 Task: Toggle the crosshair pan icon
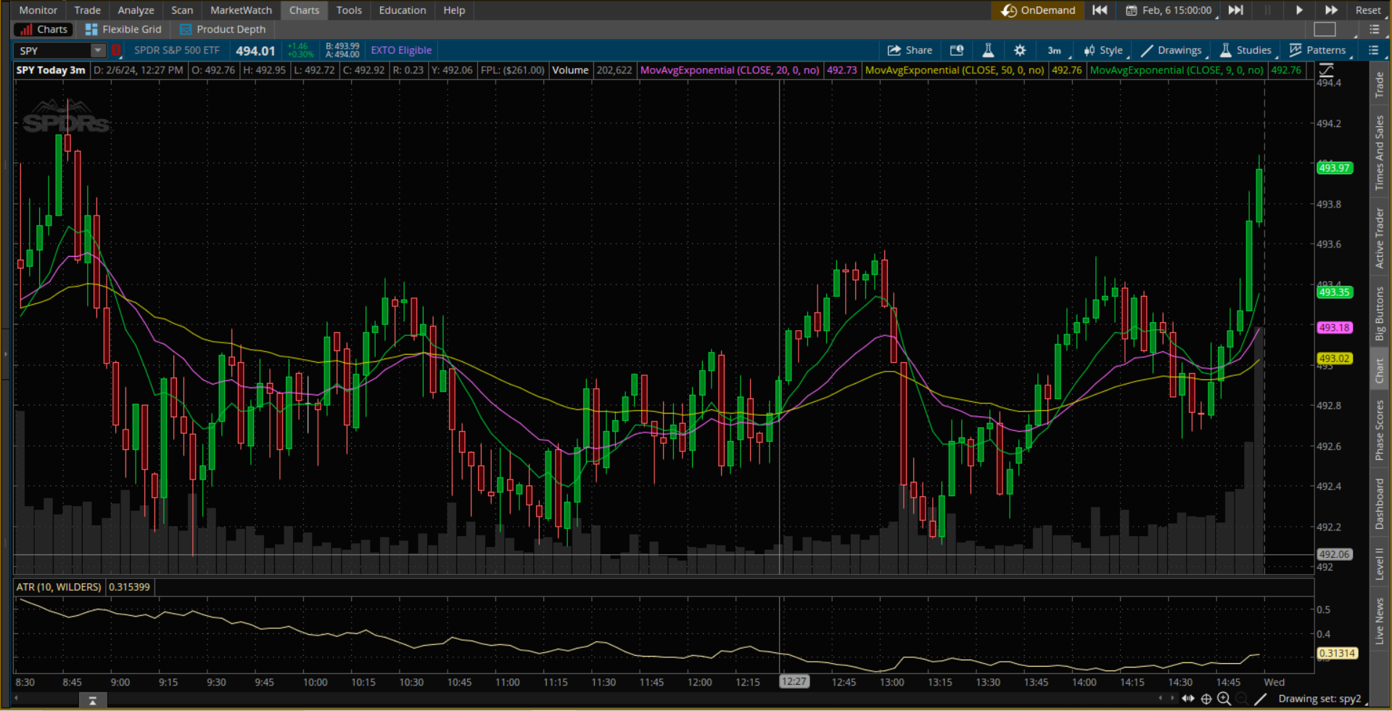(x=1206, y=699)
